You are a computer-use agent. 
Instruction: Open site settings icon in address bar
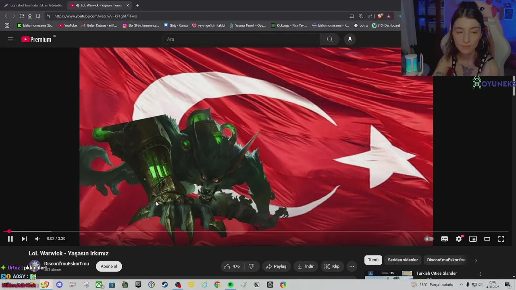[48, 16]
